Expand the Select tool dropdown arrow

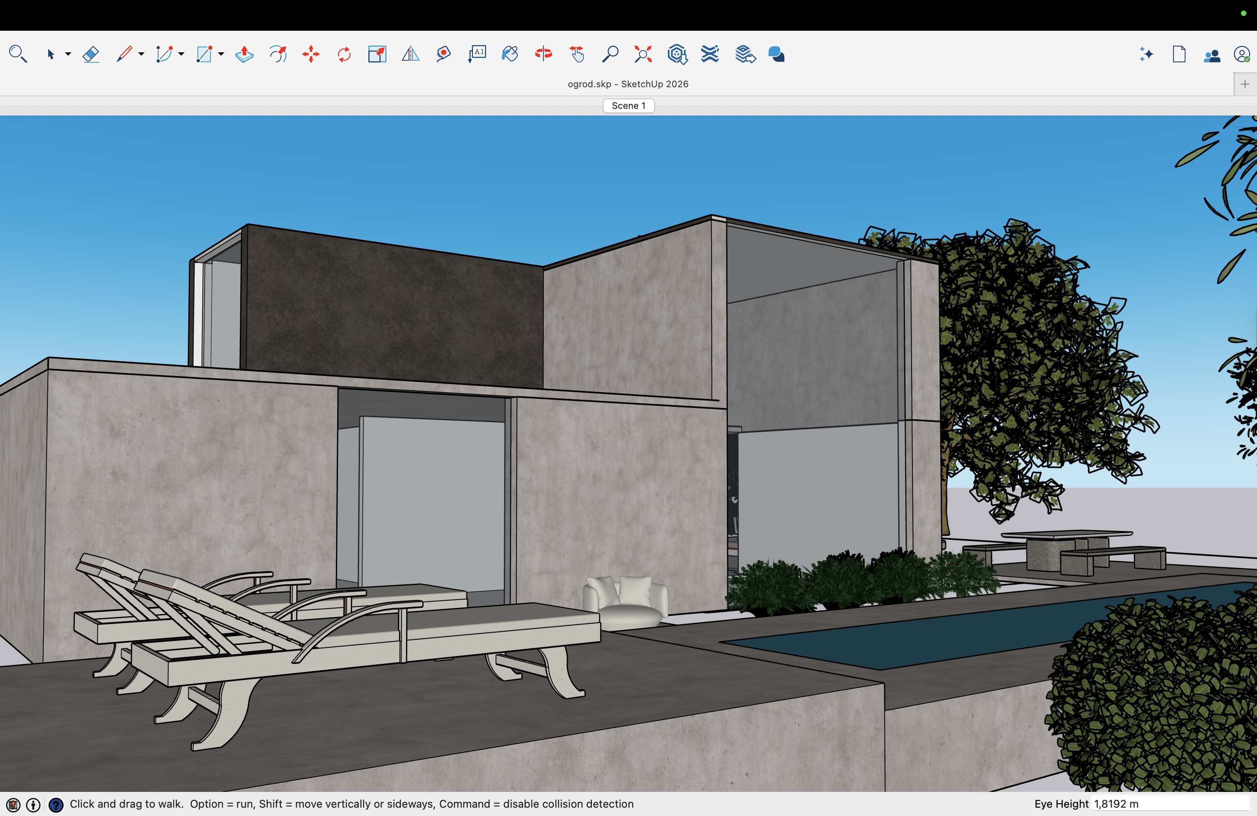tap(68, 54)
